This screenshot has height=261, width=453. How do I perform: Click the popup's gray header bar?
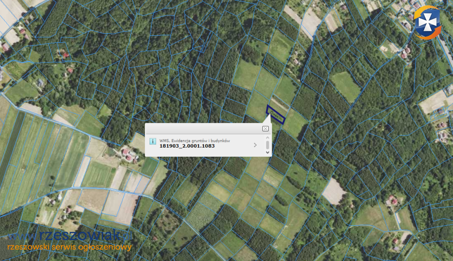pyautogui.click(x=206, y=129)
